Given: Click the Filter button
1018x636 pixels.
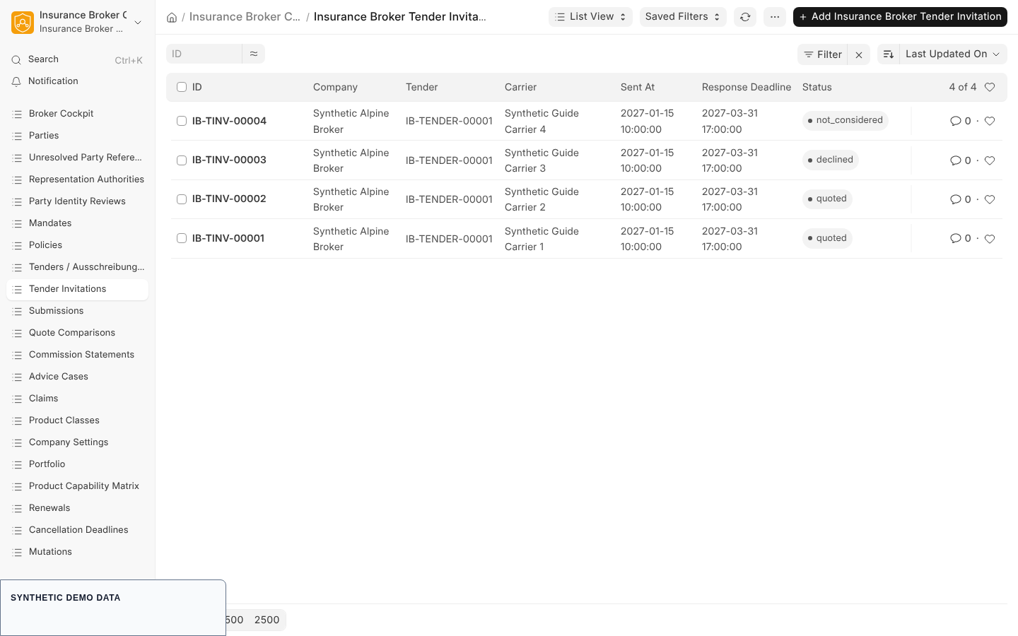Looking at the screenshot, I should pyautogui.click(x=823, y=54).
